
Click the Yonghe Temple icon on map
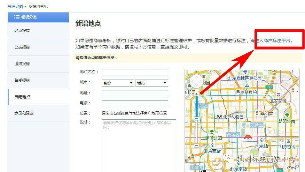[x=257, y=113]
